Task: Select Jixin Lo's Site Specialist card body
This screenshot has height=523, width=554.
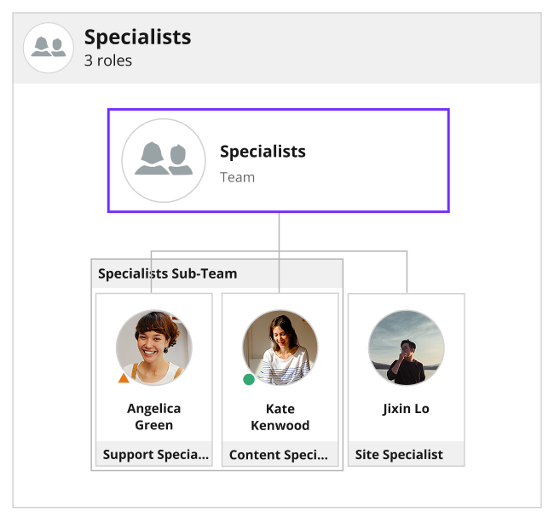Action: click(407, 380)
